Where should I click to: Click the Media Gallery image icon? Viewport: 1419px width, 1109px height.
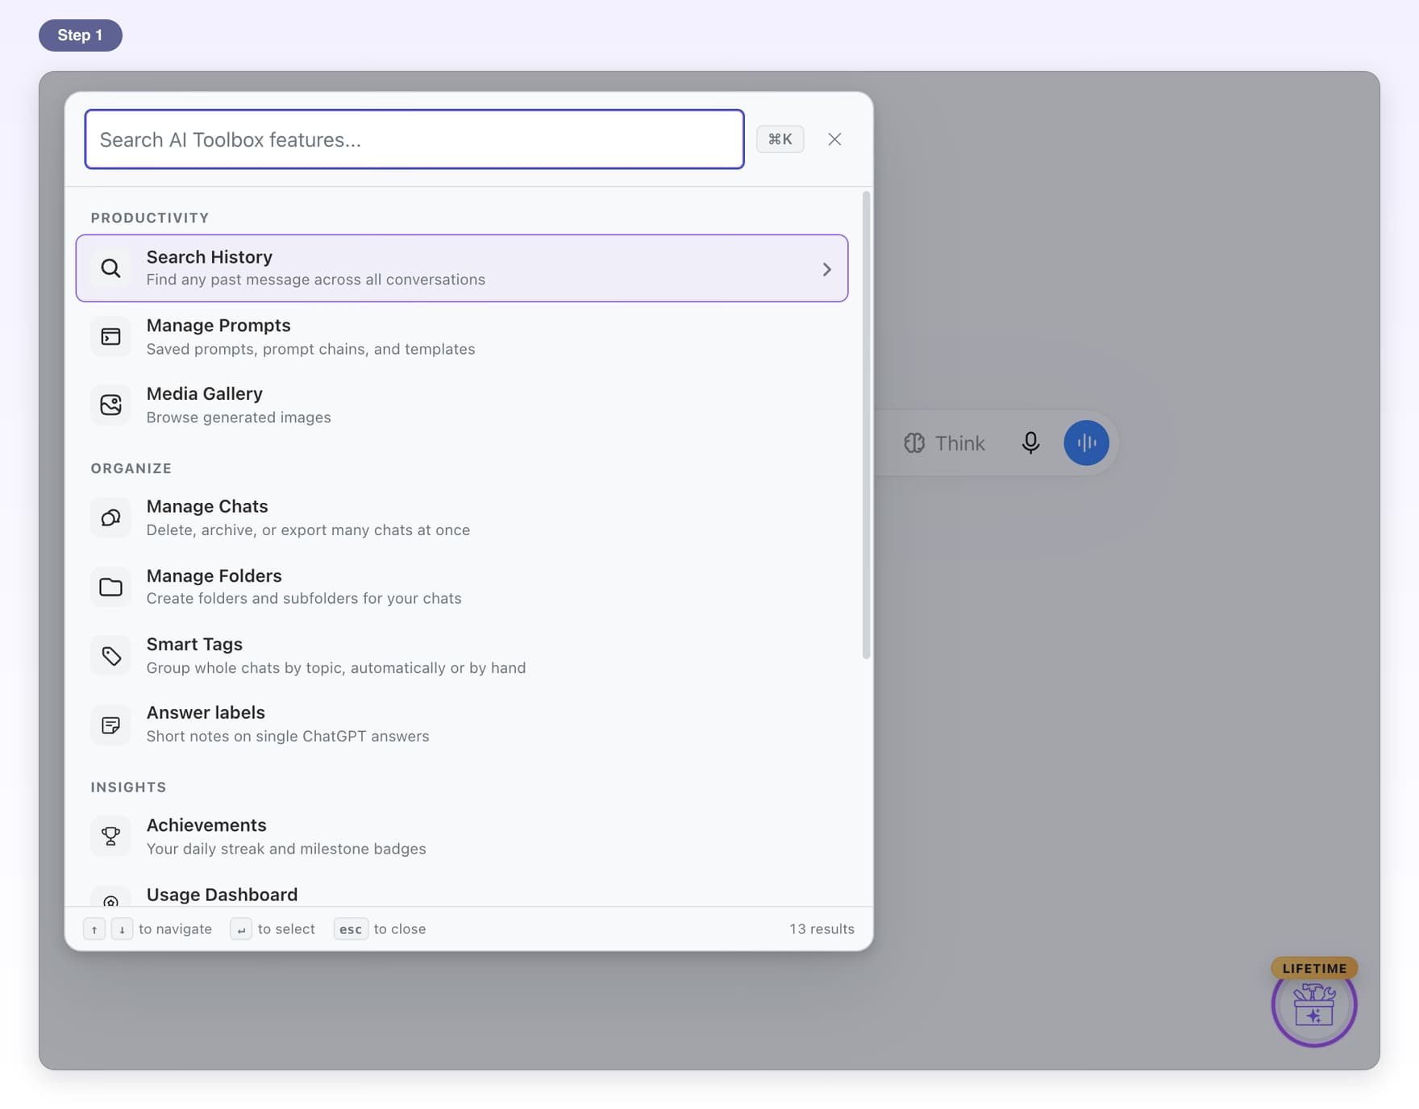[x=110, y=405]
